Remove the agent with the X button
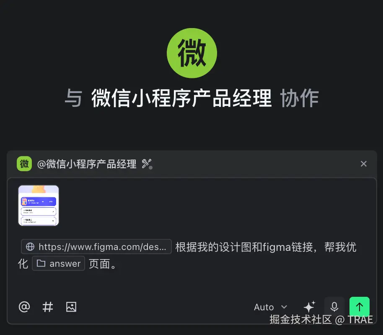383x335 pixels. 363,164
